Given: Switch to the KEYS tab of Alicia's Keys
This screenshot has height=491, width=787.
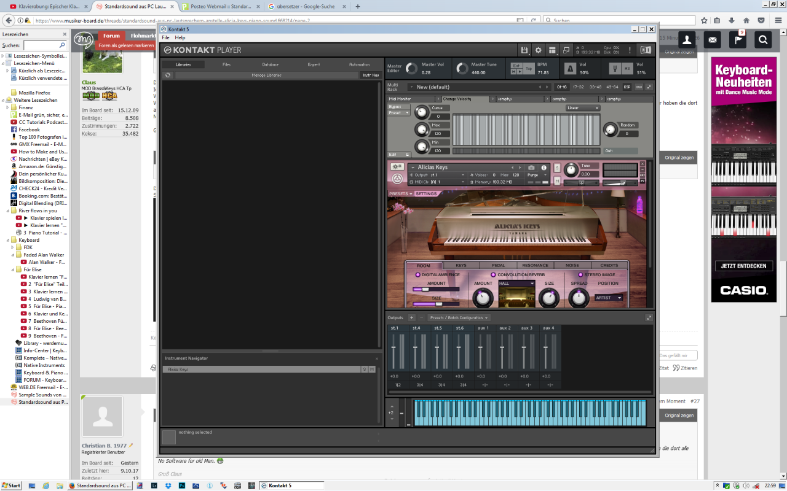Looking at the screenshot, I should click(x=461, y=266).
